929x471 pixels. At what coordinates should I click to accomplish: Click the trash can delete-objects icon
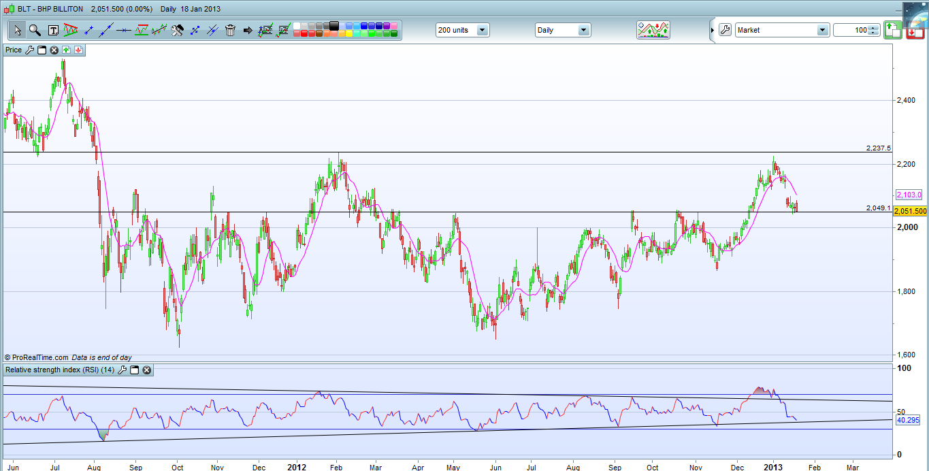click(230, 30)
